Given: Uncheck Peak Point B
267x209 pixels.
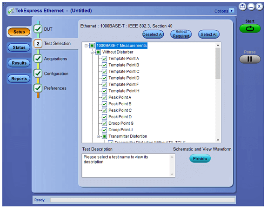Looking at the screenshot, I should tap(104, 104).
